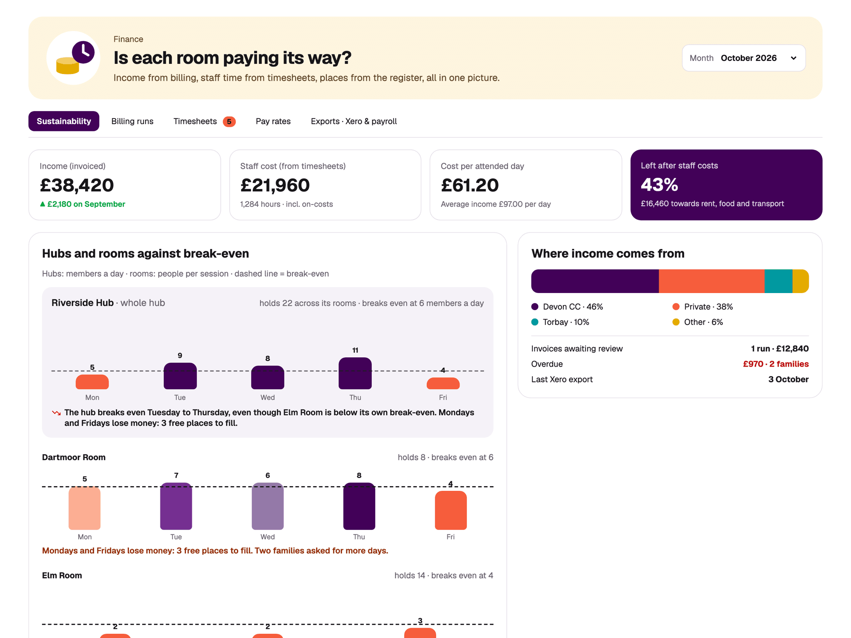Click Dartmoor Room Thursday bar
The width and height of the screenshot is (851, 638).
pyautogui.click(x=359, y=506)
